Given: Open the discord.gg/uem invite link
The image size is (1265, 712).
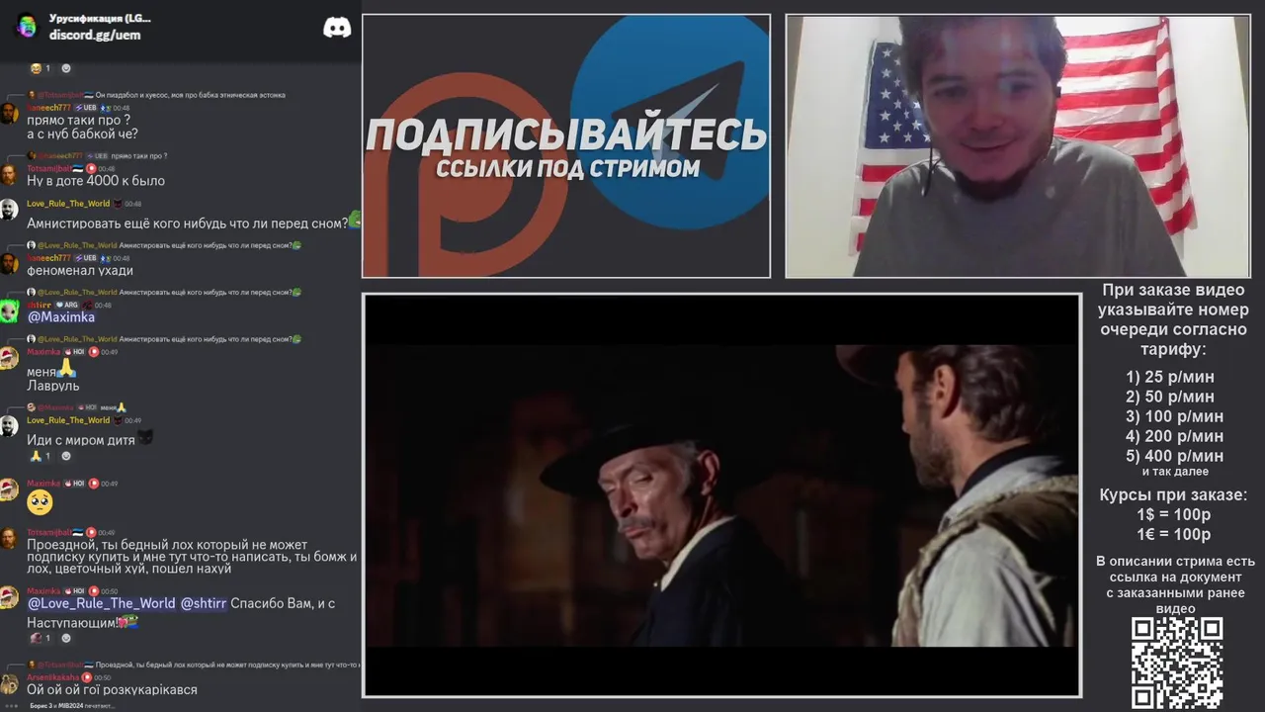Looking at the screenshot, I should 95,35.
